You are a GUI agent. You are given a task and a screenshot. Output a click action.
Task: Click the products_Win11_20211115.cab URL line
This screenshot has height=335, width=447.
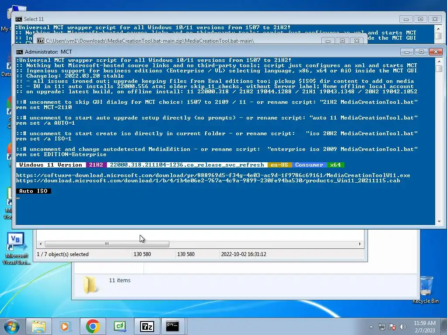pos(208,181)
